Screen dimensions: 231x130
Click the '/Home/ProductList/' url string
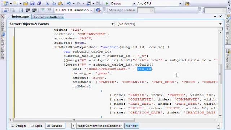tap(107, 69)
